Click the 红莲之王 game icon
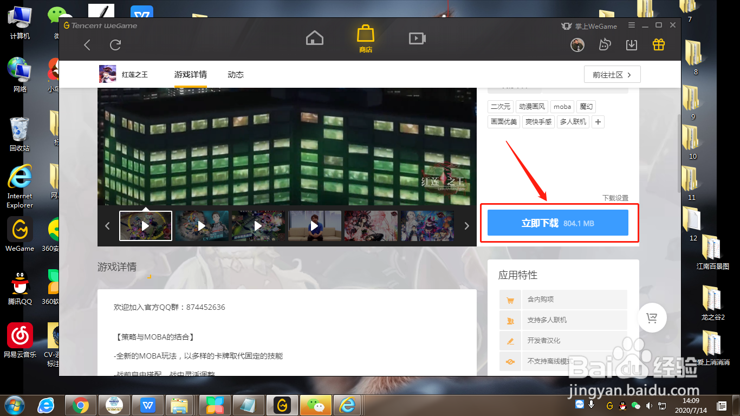Screen dimensions: 740x416 click(108, 74)
